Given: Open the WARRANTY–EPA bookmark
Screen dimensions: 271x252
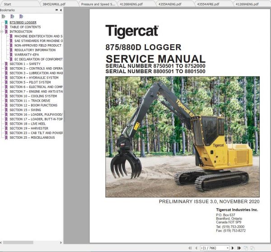Looking at the screenshot, I should coord(27,55).
